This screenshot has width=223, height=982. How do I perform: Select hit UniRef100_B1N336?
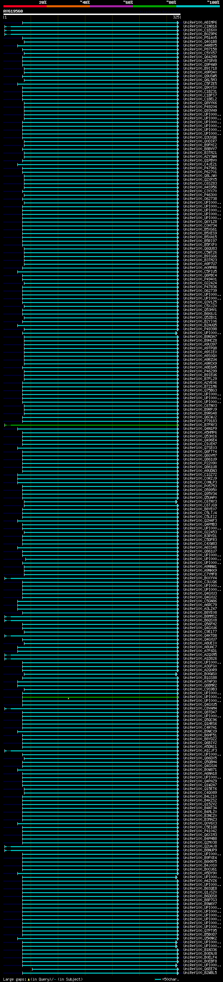pos(200,950)
